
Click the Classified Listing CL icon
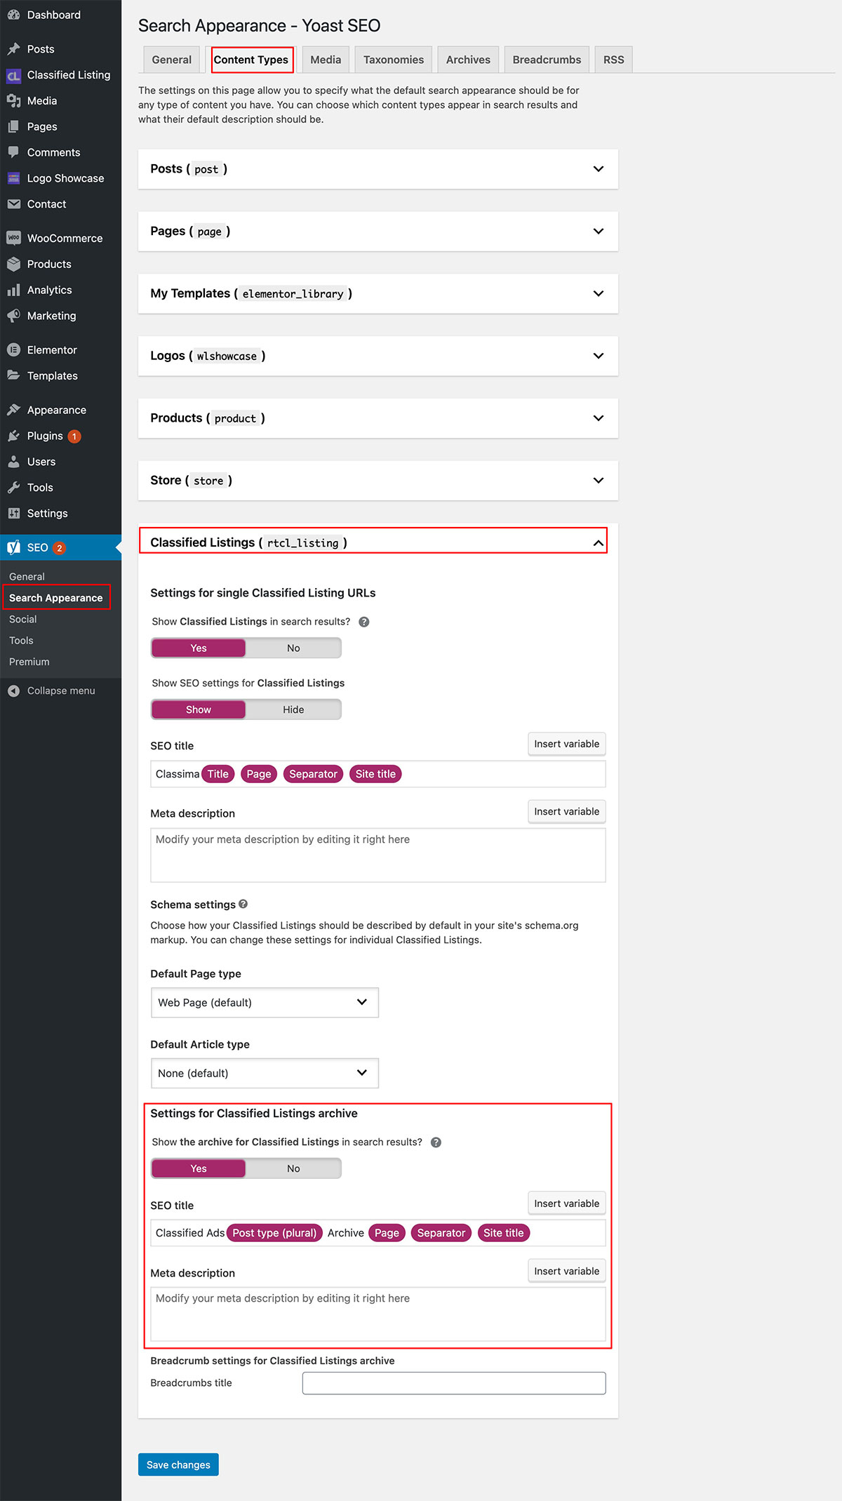click(13, 75)
